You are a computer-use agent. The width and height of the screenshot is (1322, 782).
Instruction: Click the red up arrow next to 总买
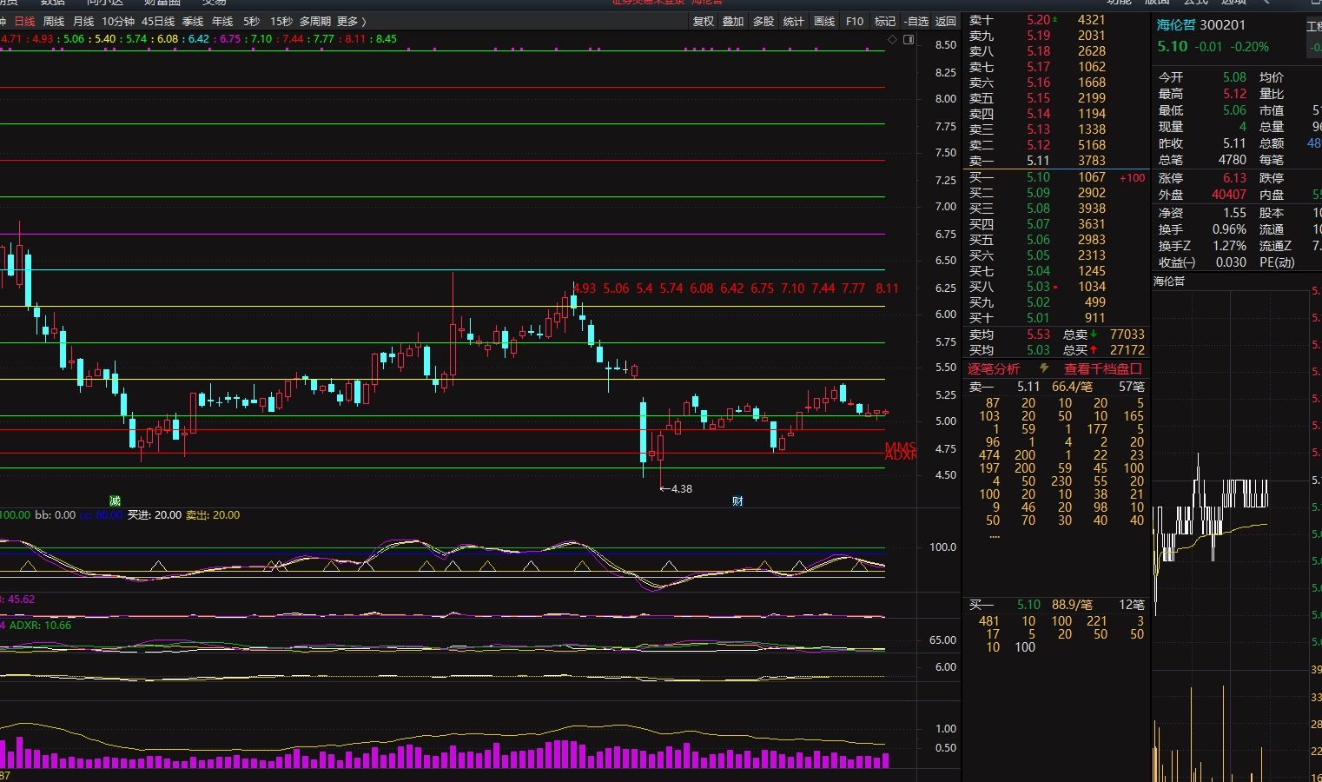[1094, 350]
